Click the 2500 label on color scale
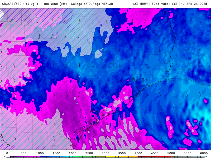211x158 pixels. tap(89, 153)
